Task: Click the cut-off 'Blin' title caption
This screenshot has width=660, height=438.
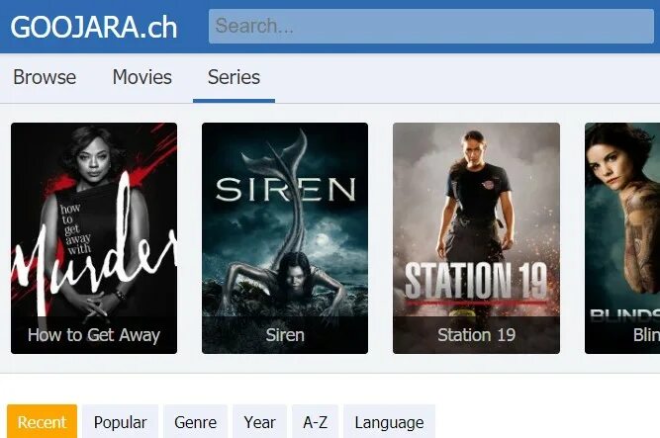Action: click(646, 335)
